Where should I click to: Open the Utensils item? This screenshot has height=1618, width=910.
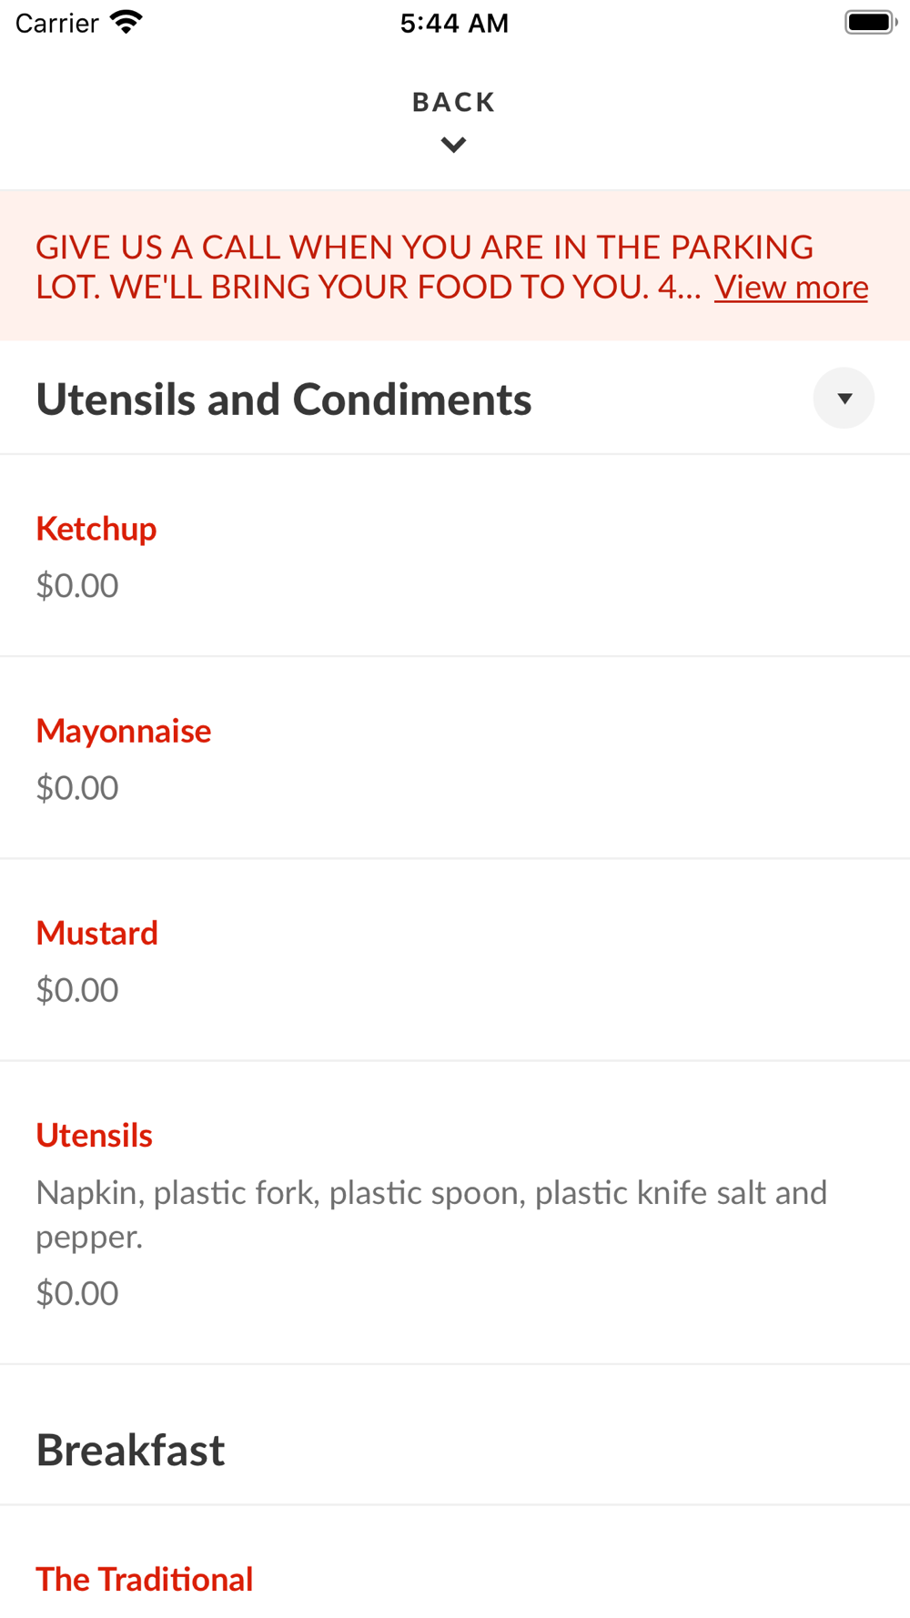(x=455, y=1213)
